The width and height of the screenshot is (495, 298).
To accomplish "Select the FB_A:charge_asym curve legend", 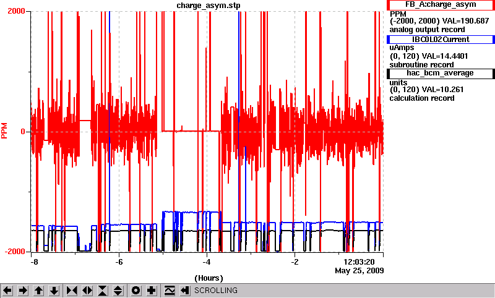I will coord(441,5).
